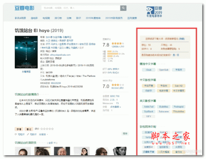The image size is (206, 159).
Task: Click the search magnifier icon
Action: click(123, 8)
